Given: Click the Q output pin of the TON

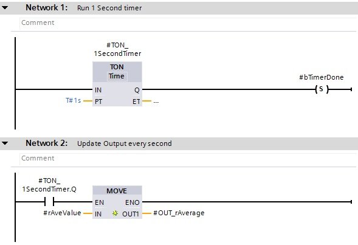Looking at the screenshot, I should 137,90.
